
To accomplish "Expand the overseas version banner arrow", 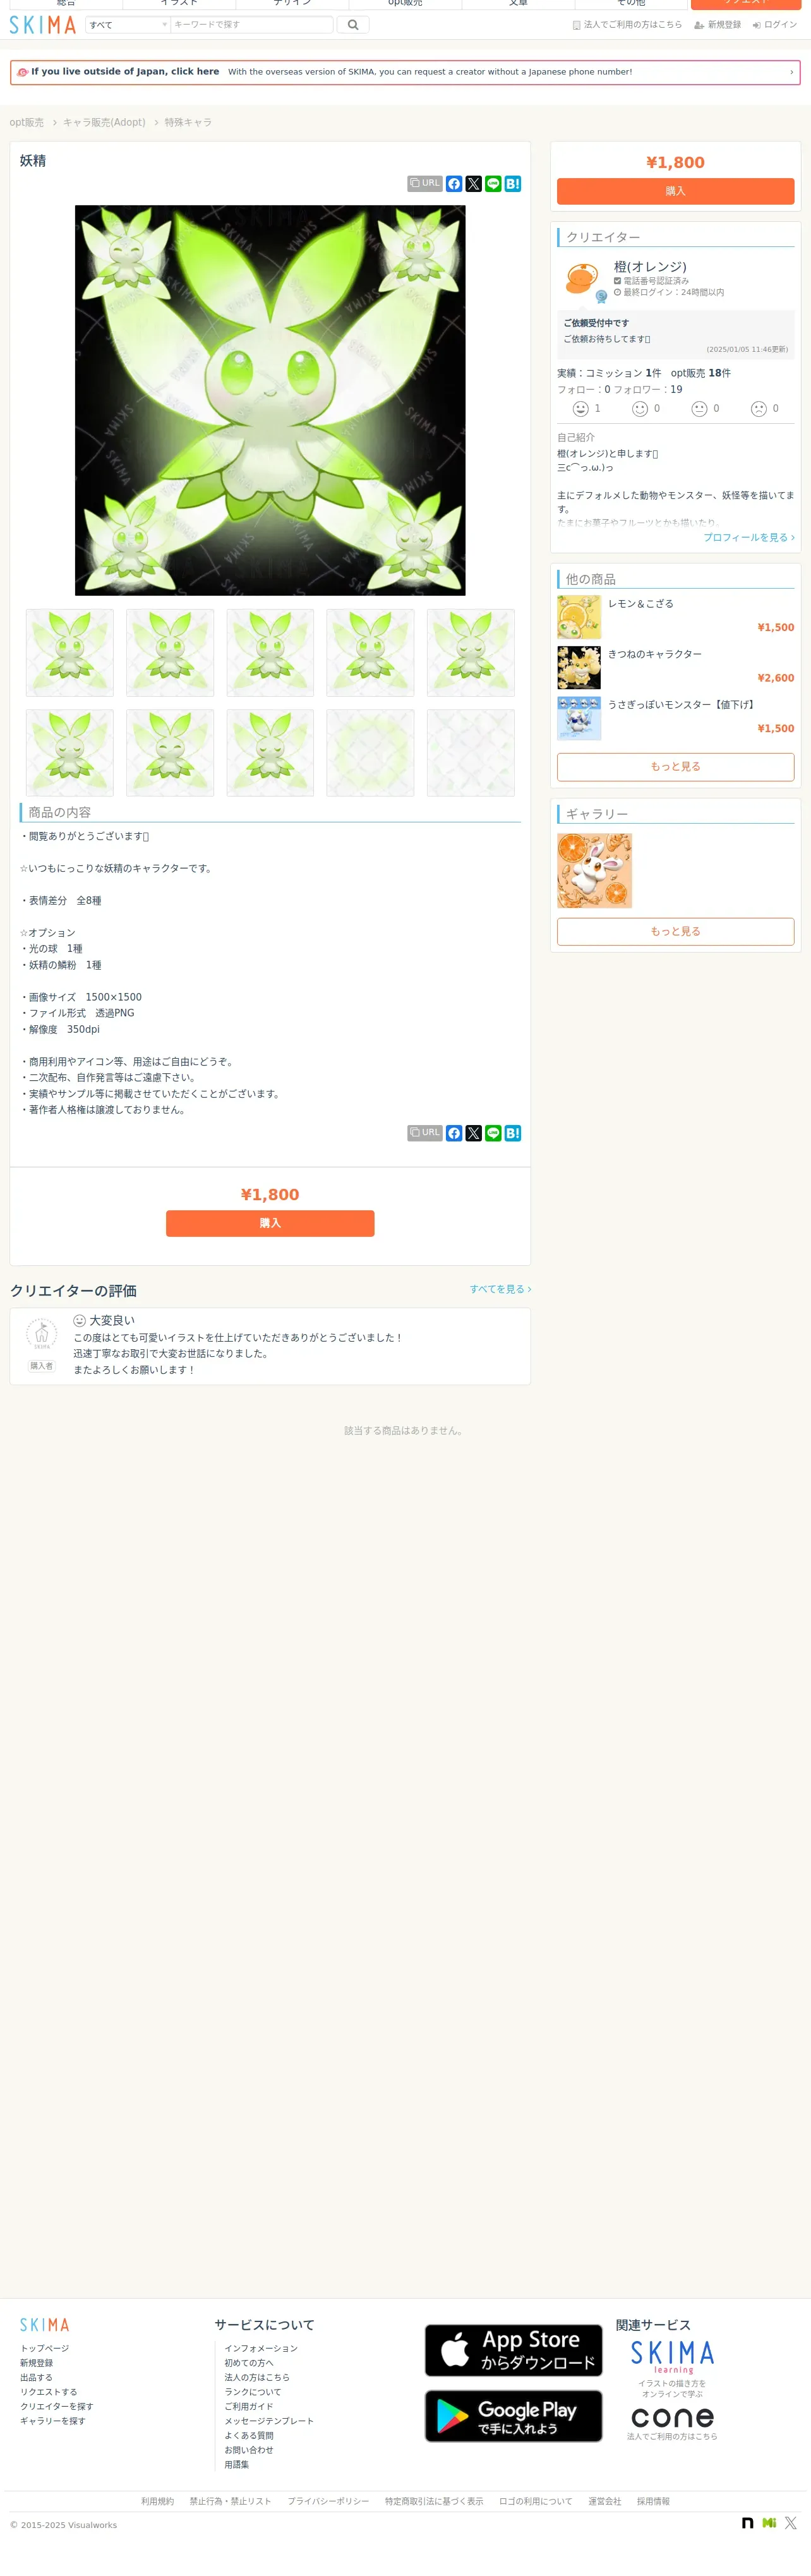I will point(791,72).
